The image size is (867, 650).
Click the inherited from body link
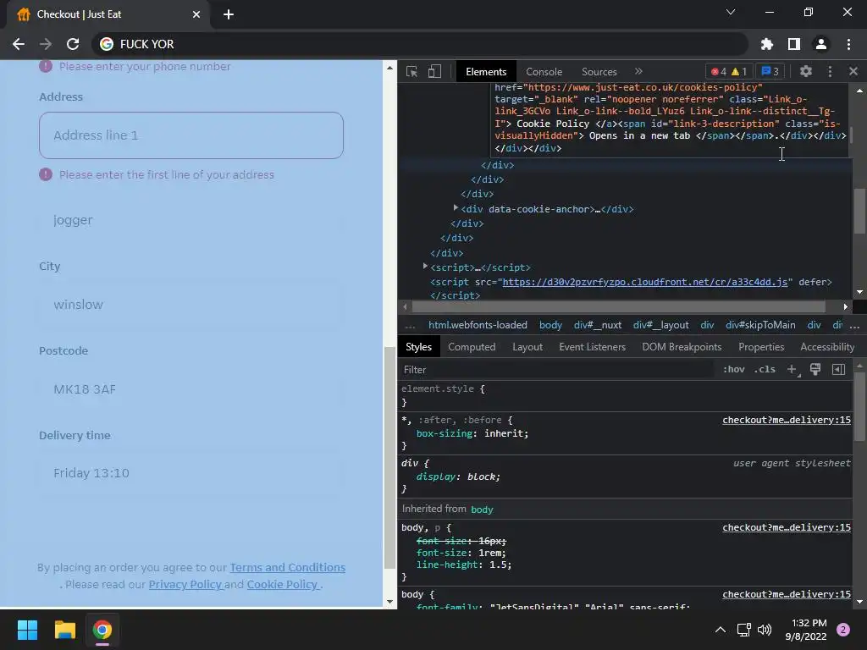point(482,509)
